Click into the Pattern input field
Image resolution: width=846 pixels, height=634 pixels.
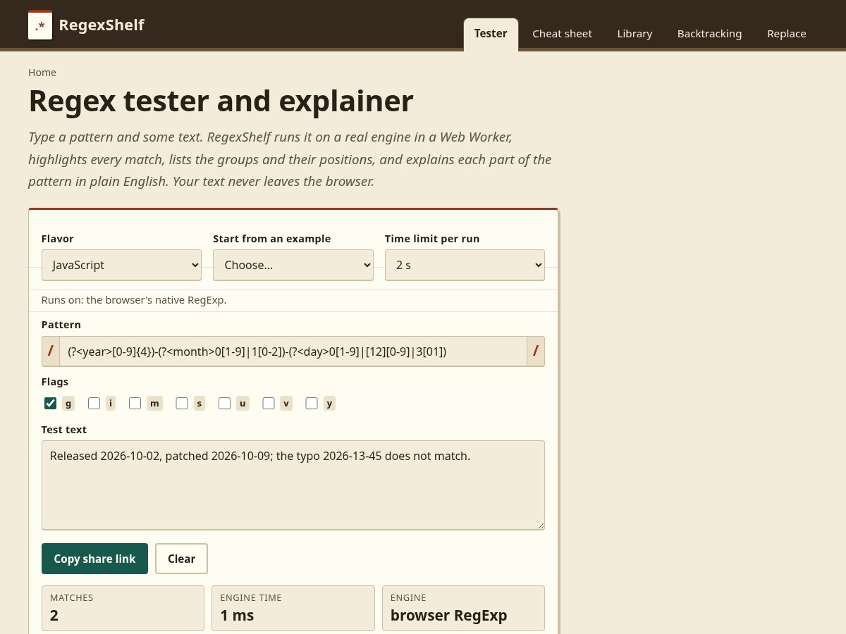293,352
